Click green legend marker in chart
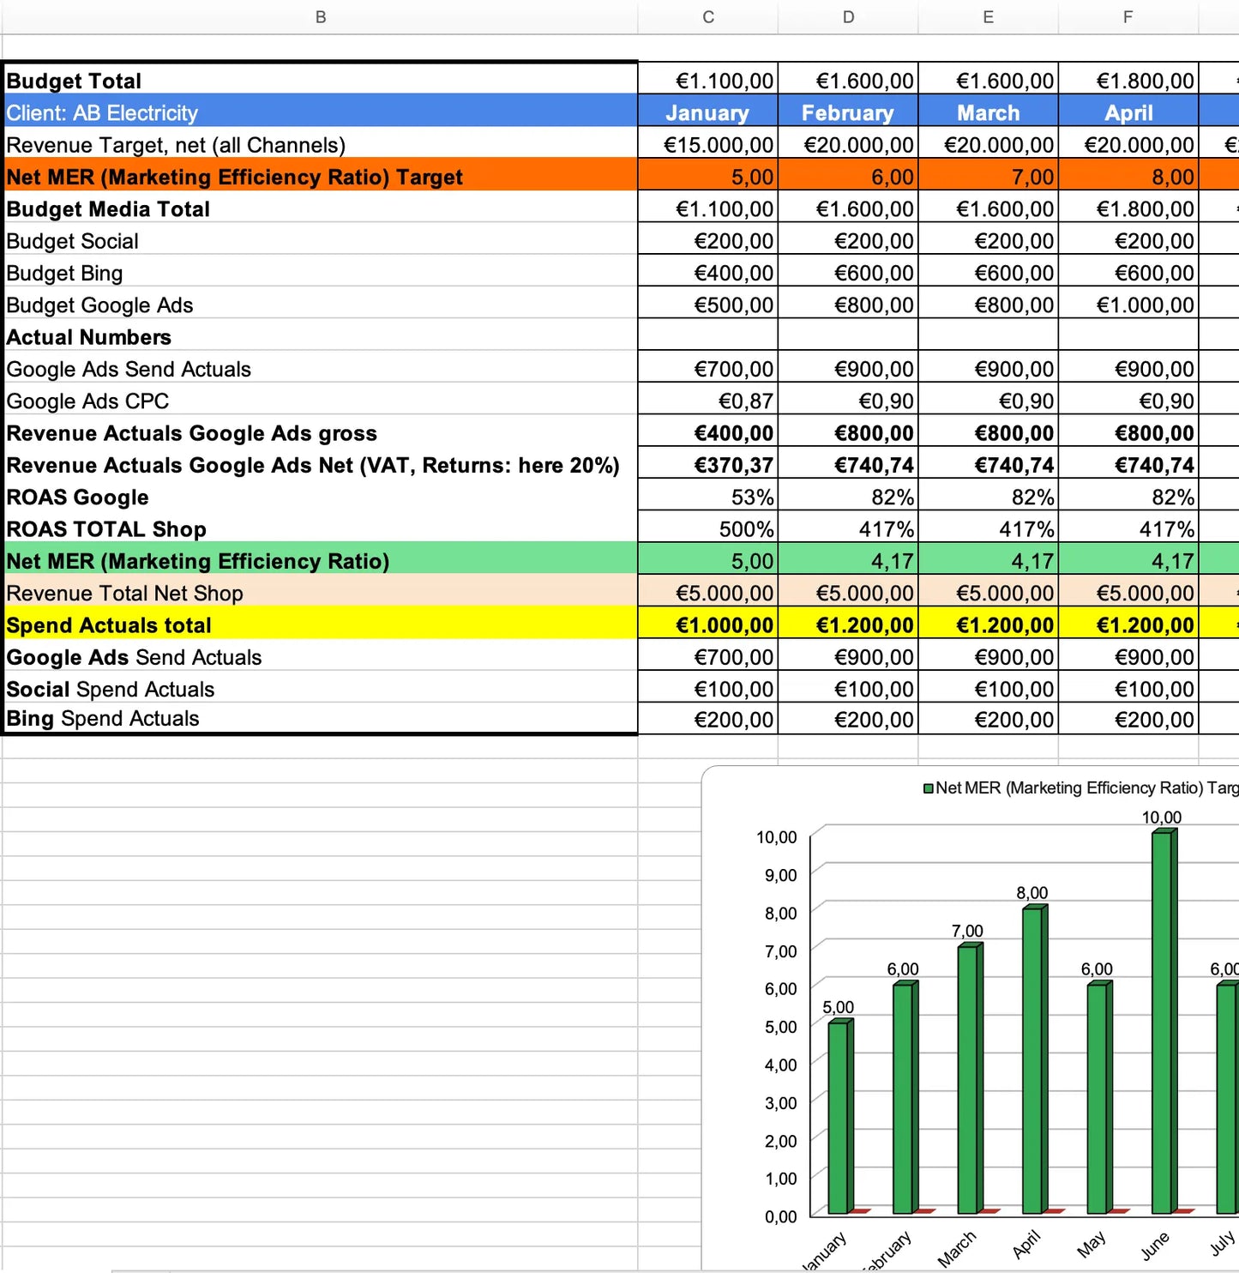 click(928, 788)
